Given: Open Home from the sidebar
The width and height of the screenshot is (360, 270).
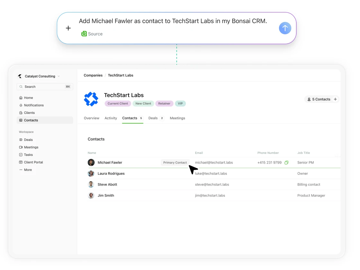Looking at the screenshot, I should 28,98.
